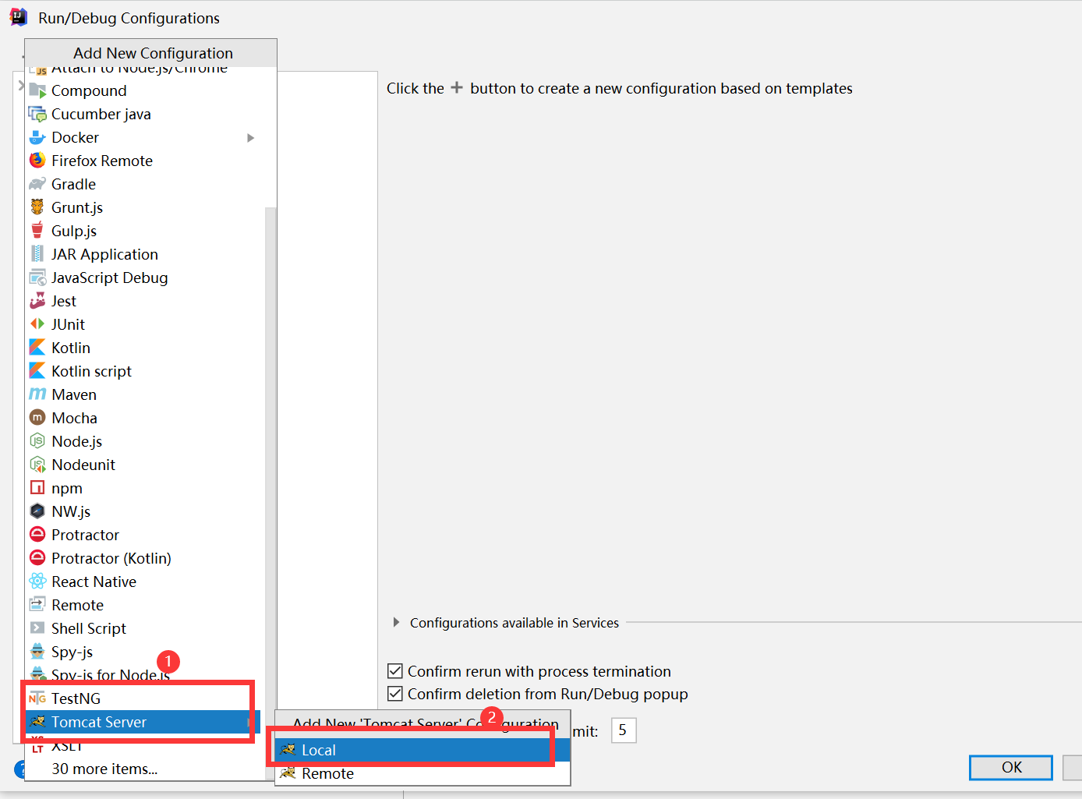
Task: Click the Remote Tomcat icon in submenu
Action: [288, 773]
